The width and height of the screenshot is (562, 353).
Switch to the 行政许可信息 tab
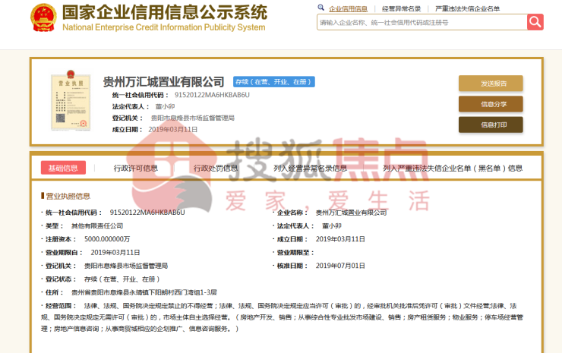135,168
